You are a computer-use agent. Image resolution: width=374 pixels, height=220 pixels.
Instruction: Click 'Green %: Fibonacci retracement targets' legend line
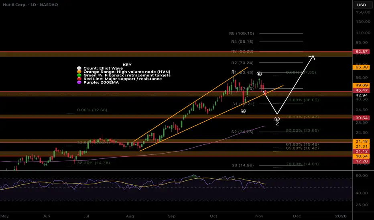127,75
